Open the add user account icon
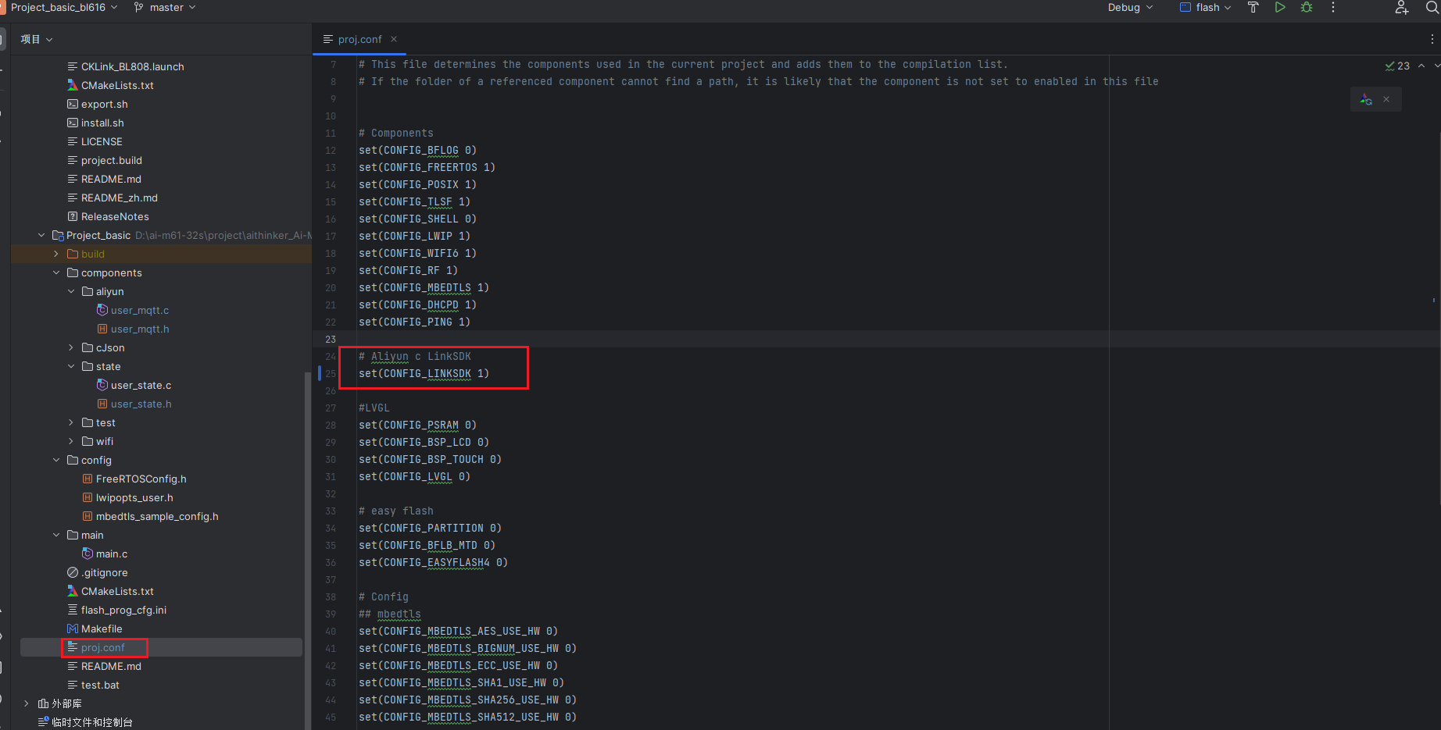Viewport: 1441px width, 730px height. pyautogui.click(x=1402, y=8)
